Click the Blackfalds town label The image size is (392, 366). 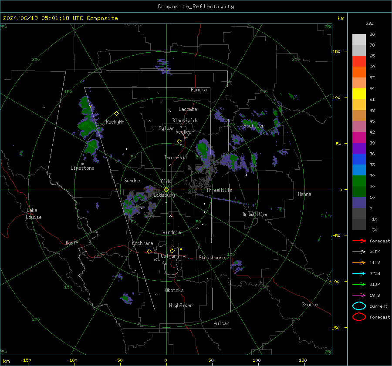pyautogui.click(x=185, y=121)
